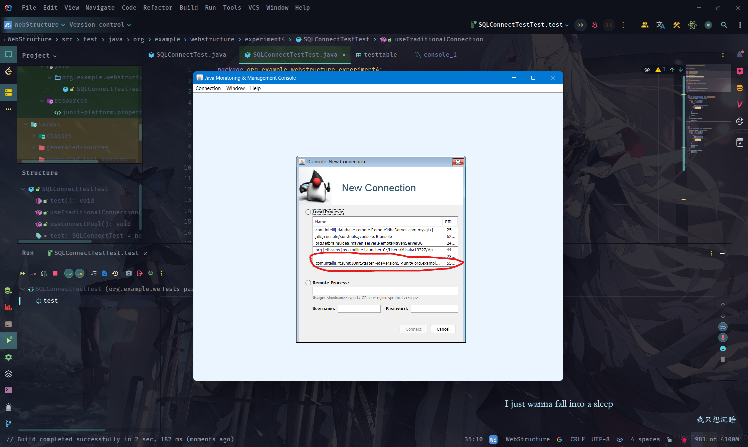Viewport: 748px width, 447px height.
Task: Select the Remote Process radio button
Action: (308, 283)
